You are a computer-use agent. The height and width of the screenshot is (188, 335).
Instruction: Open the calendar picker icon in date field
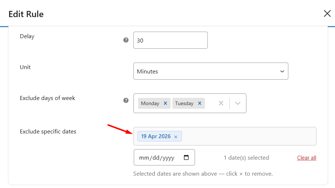186,157
